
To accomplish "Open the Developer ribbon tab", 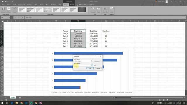I will [53, 5].
